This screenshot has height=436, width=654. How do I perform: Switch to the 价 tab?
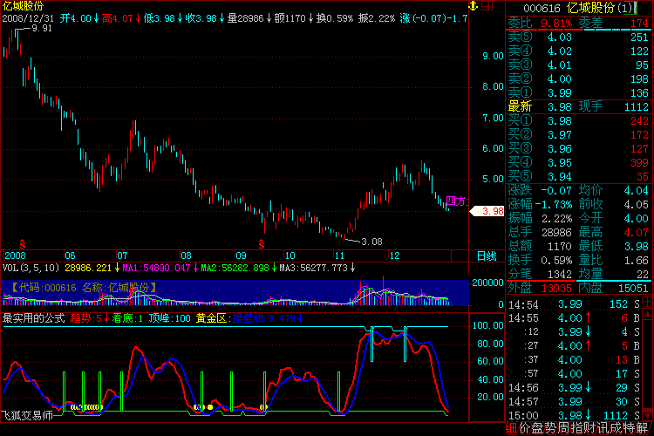pos(525,428)
